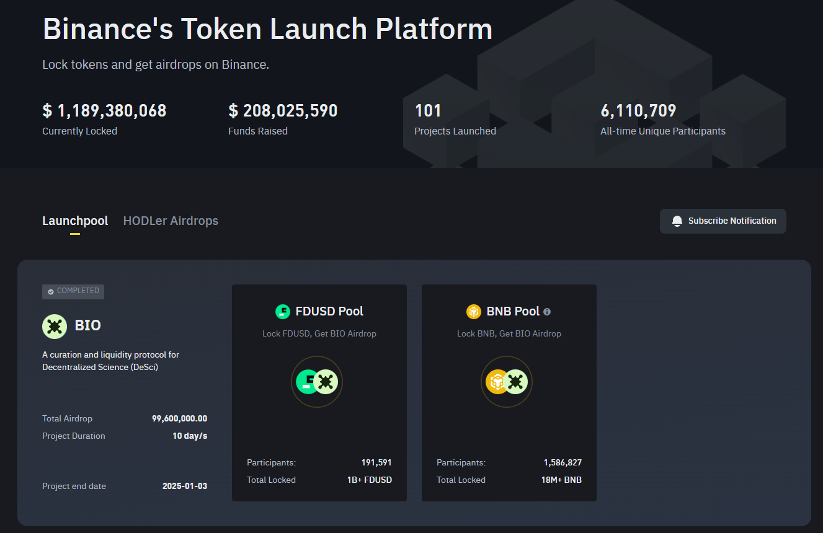Open the BIO project name
The height and width of the screenshot is (533, 823).
(x=87, y=326)
